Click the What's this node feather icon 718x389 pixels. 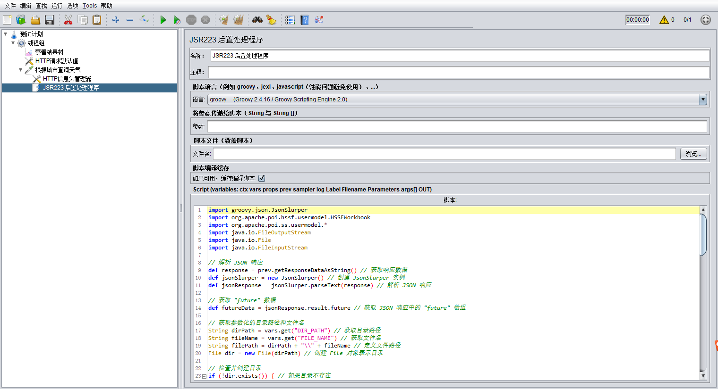[319, 20]
